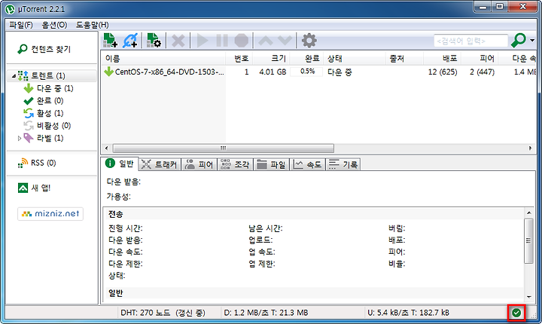Open the RSS (0) feeds item
542x324 pixels.
[37, 163]
